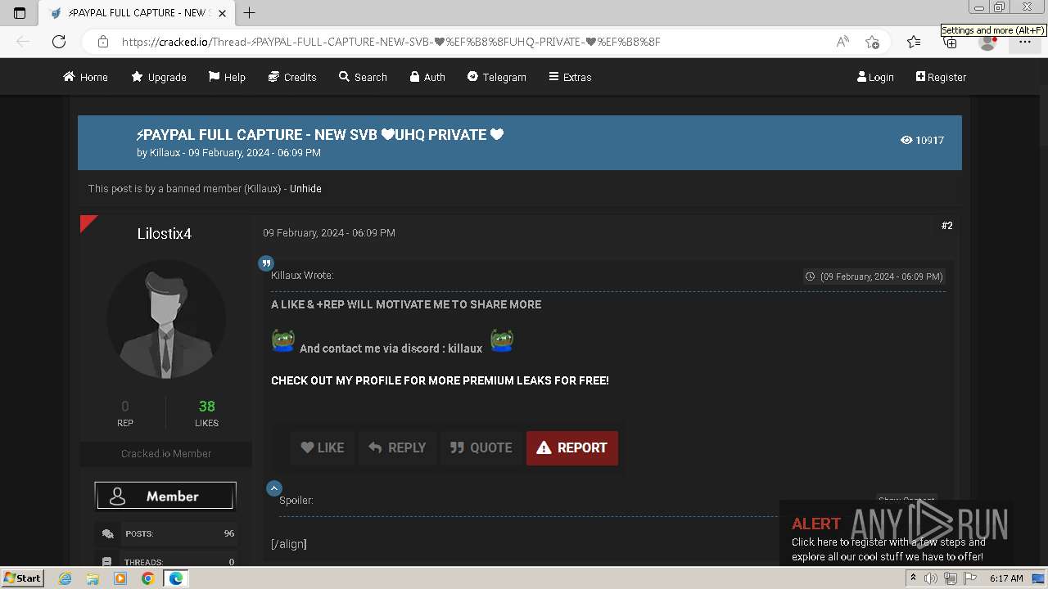Open the Help nav link
The image size is (1048, 589).
click(227, 77)
